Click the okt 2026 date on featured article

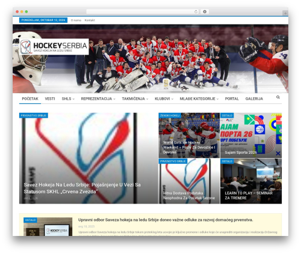[31, 198]
